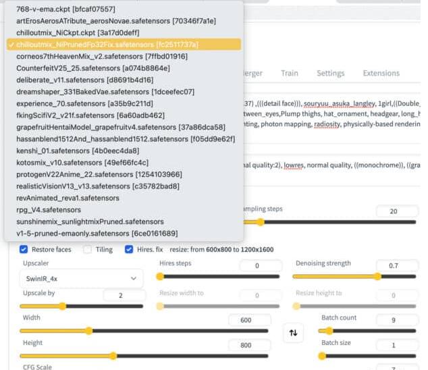Adjust the Width slider
Screen dimensions: 428x370
[144, 331]
